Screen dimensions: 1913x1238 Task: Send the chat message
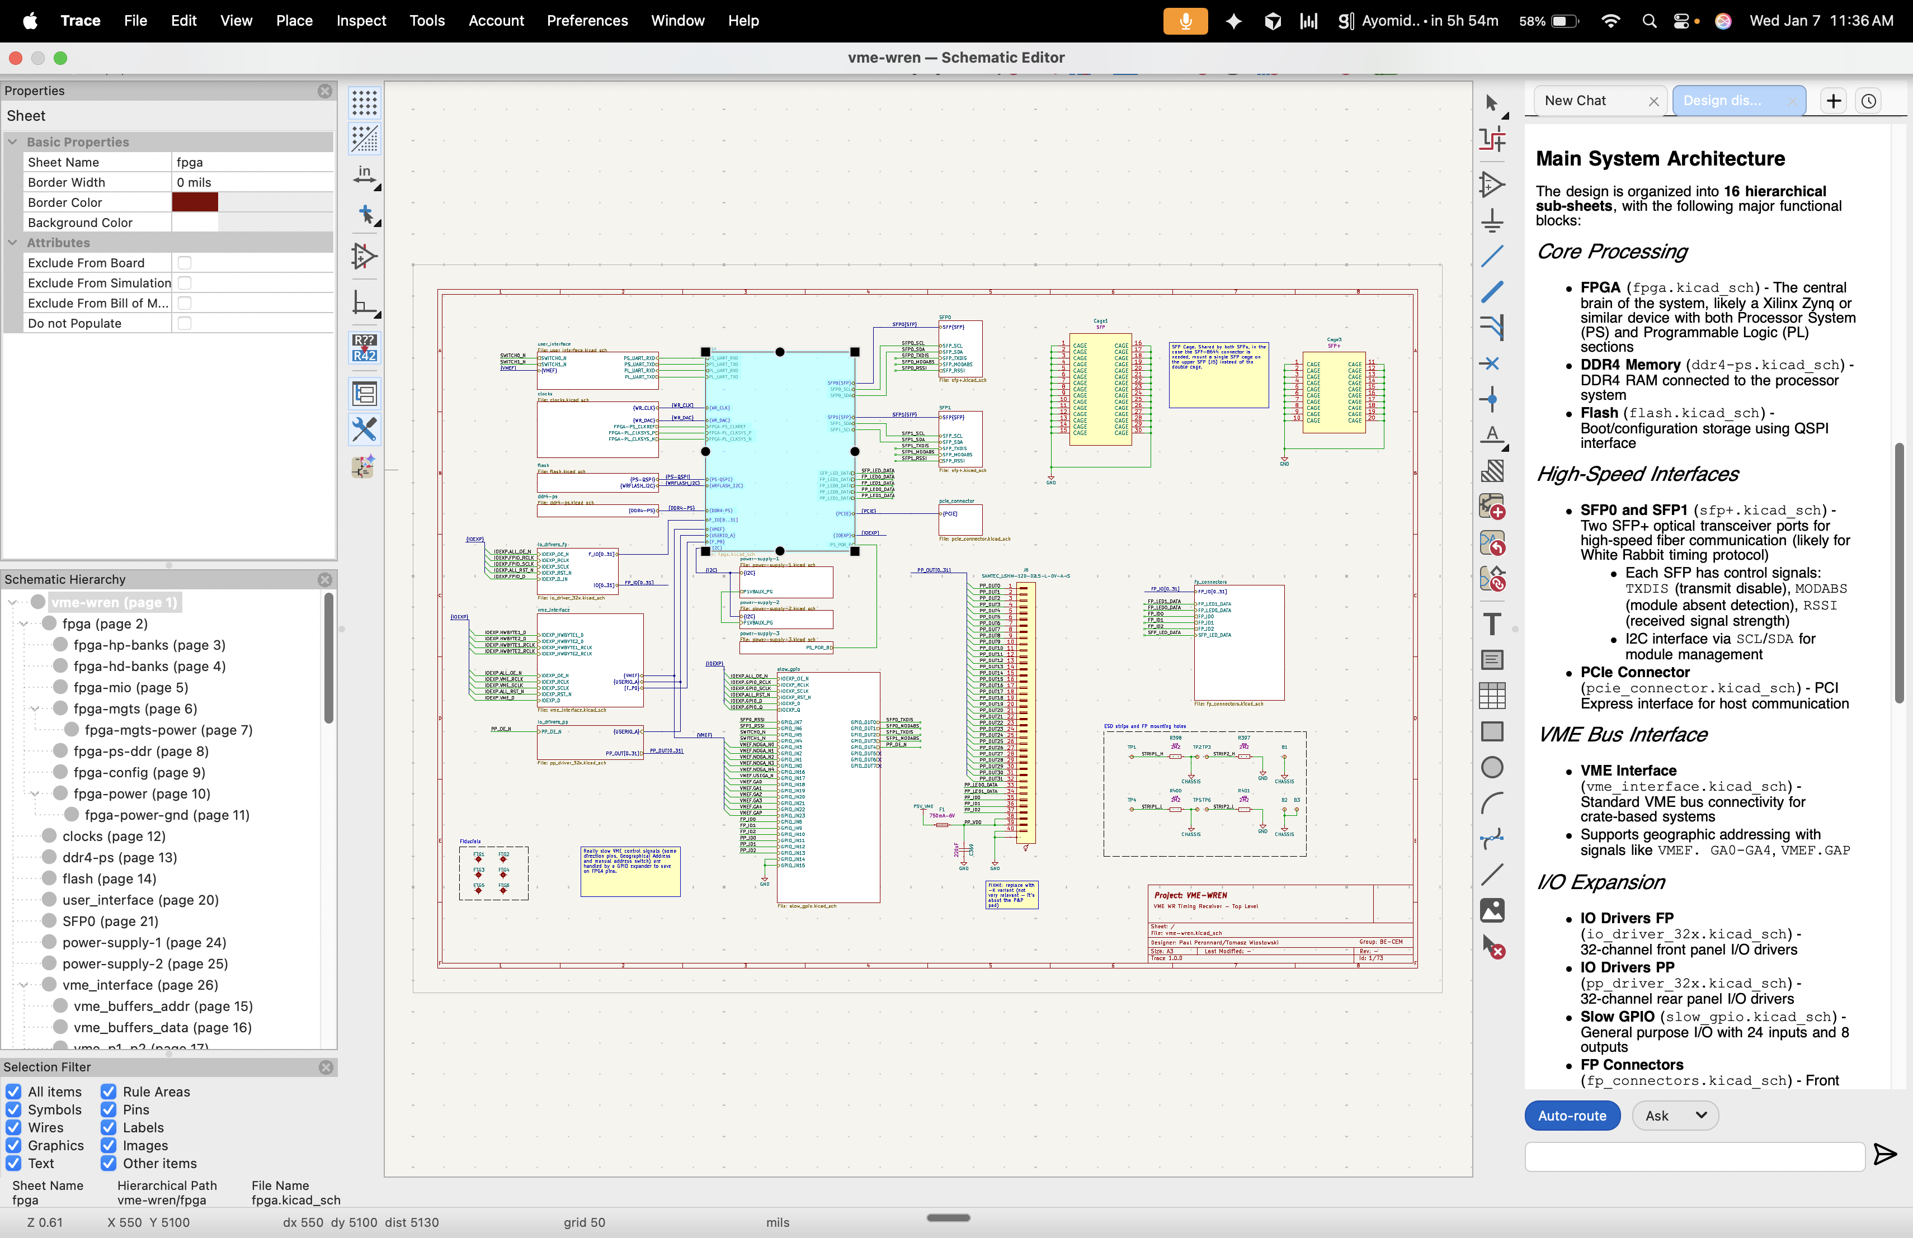point(1884,1155)
